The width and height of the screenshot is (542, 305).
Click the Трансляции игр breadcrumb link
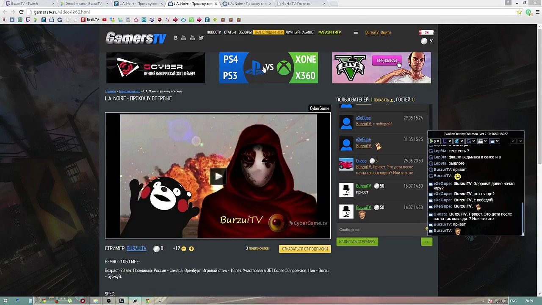click(130, 91)
